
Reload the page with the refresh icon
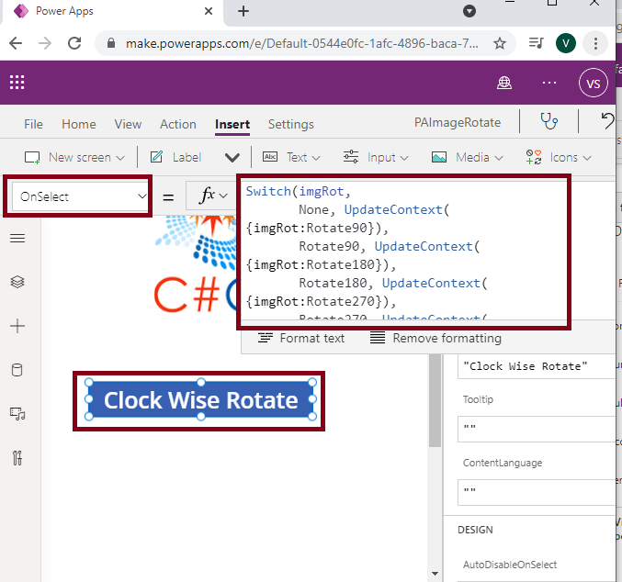click(74, 43)
